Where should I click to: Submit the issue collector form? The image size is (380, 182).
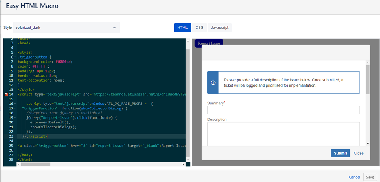340,153
